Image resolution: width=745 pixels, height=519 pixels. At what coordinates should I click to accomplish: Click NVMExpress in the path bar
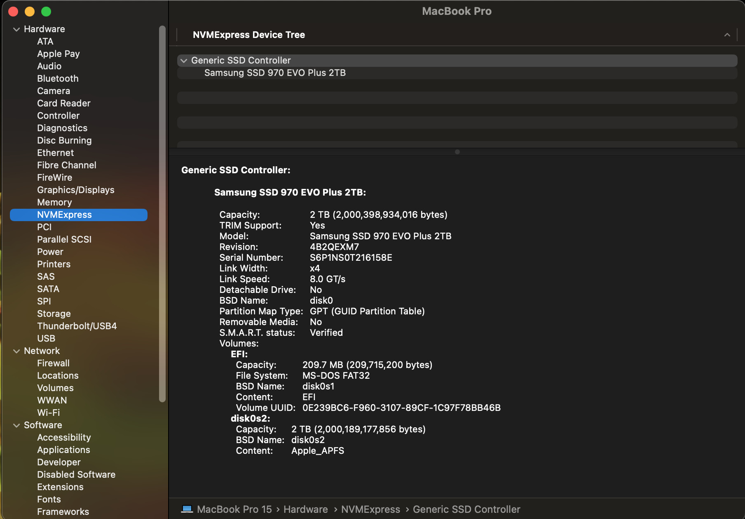(371, 510)
